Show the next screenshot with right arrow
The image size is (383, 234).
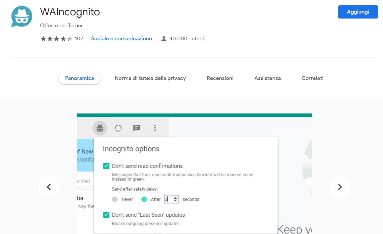pyautogui.click(x=340, y=187)
